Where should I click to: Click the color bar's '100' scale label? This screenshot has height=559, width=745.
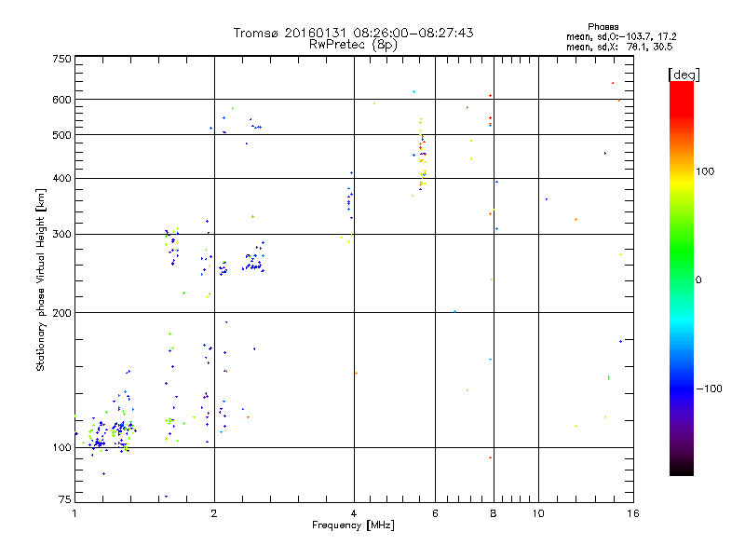(x=705, y=171)
